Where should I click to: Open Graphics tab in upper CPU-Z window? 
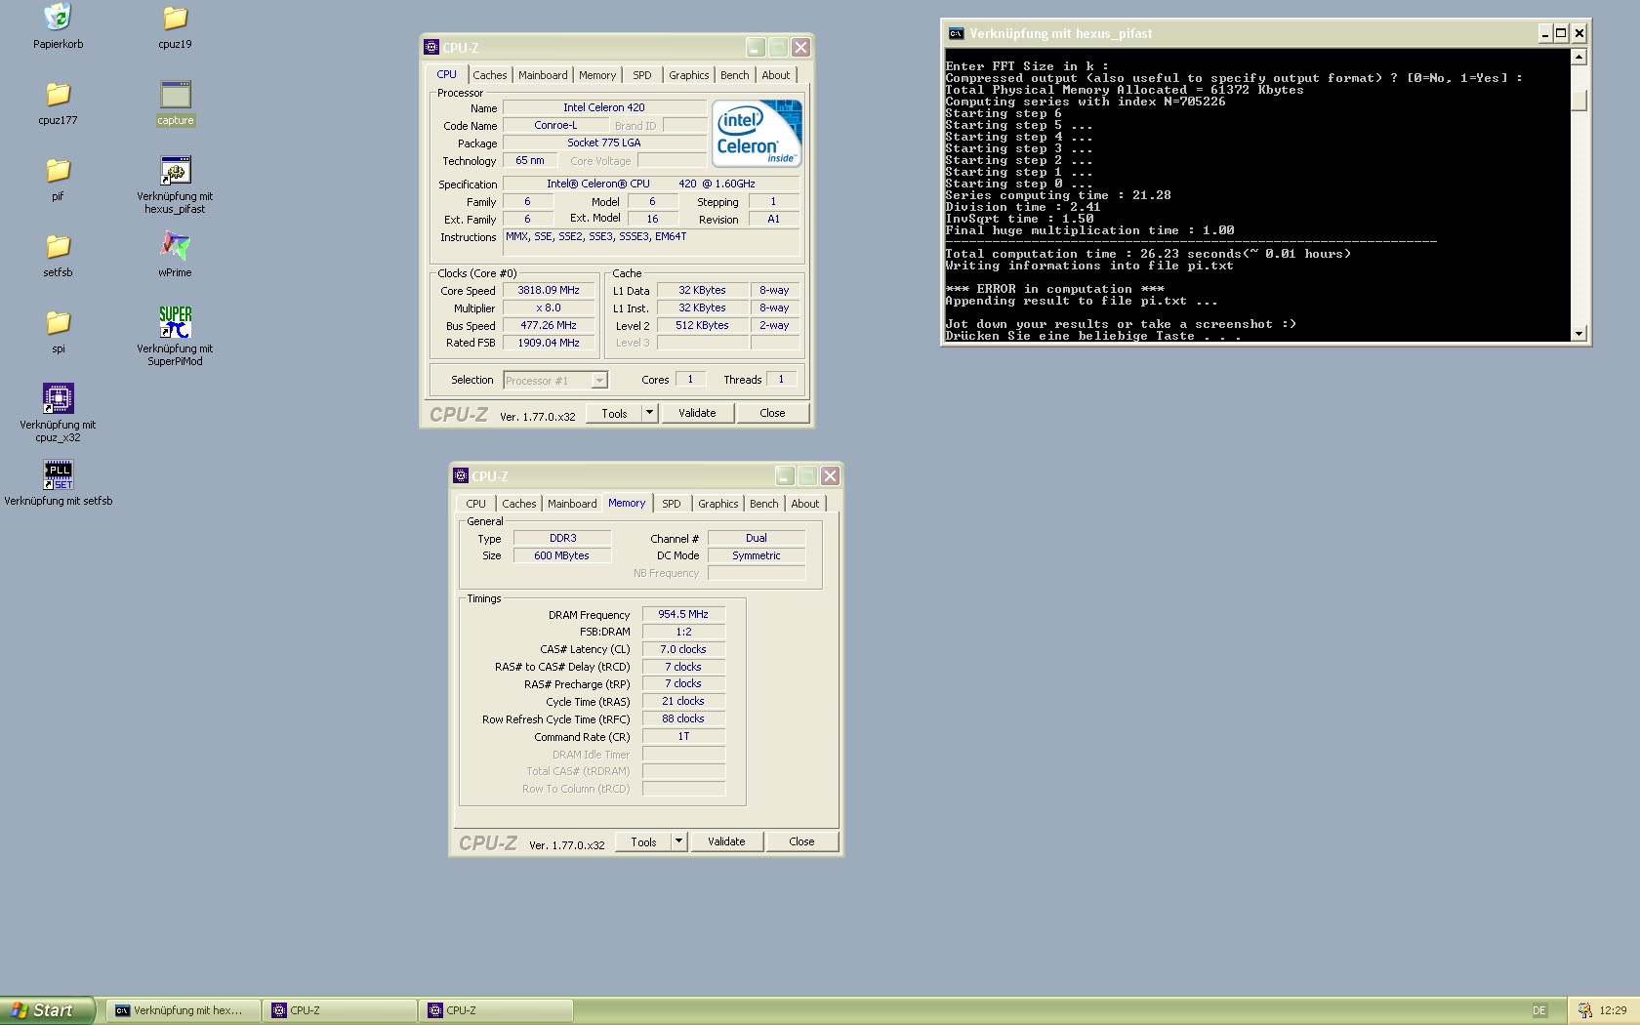pyautogui.click(x=688, y=75)
